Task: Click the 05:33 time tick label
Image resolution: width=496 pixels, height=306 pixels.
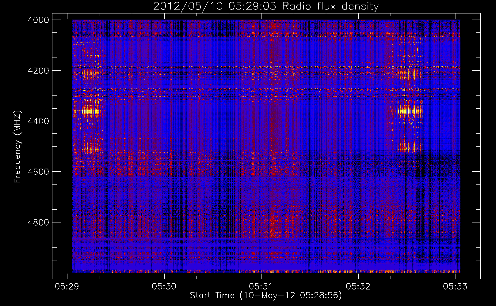Action: point(455,286)
